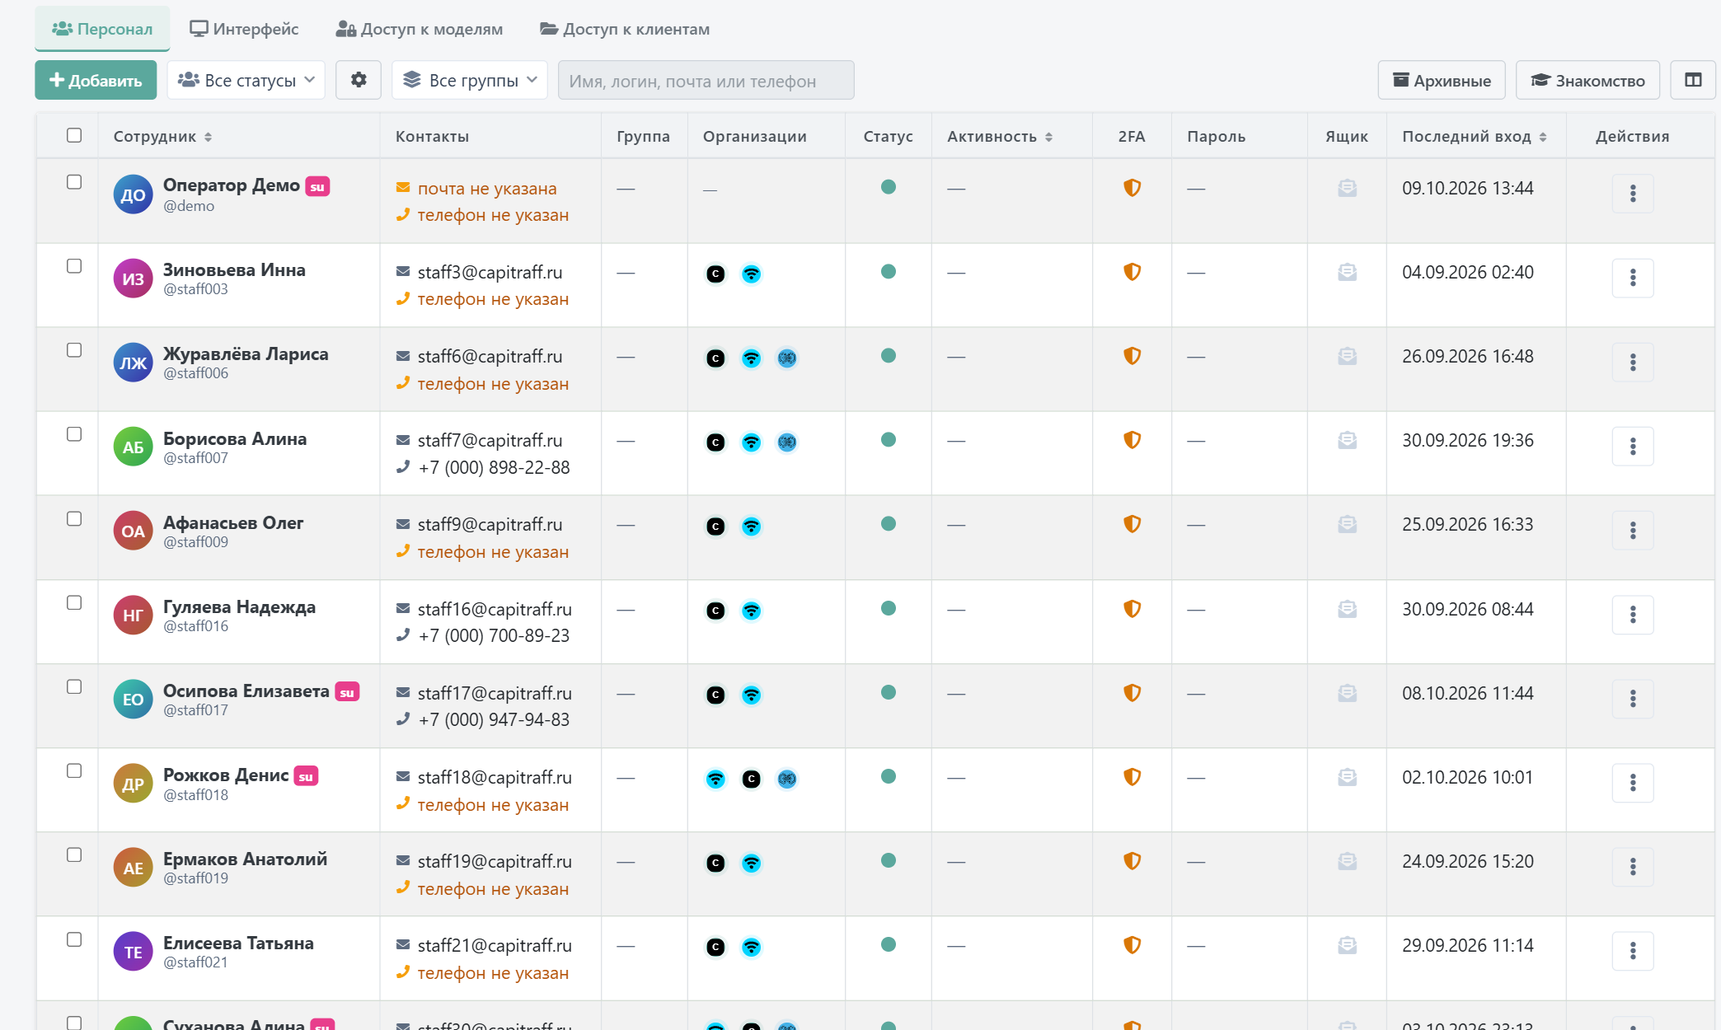The image size is (1721, 1030).
Task: Check the box for Журавлёва Лариса
Action: (x=74, y=350)
